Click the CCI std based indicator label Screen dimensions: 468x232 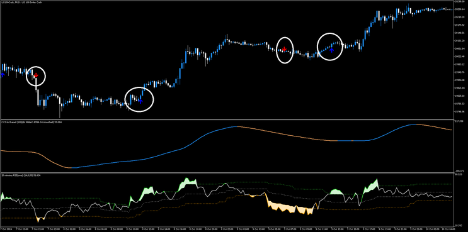[x=32, y=123]
